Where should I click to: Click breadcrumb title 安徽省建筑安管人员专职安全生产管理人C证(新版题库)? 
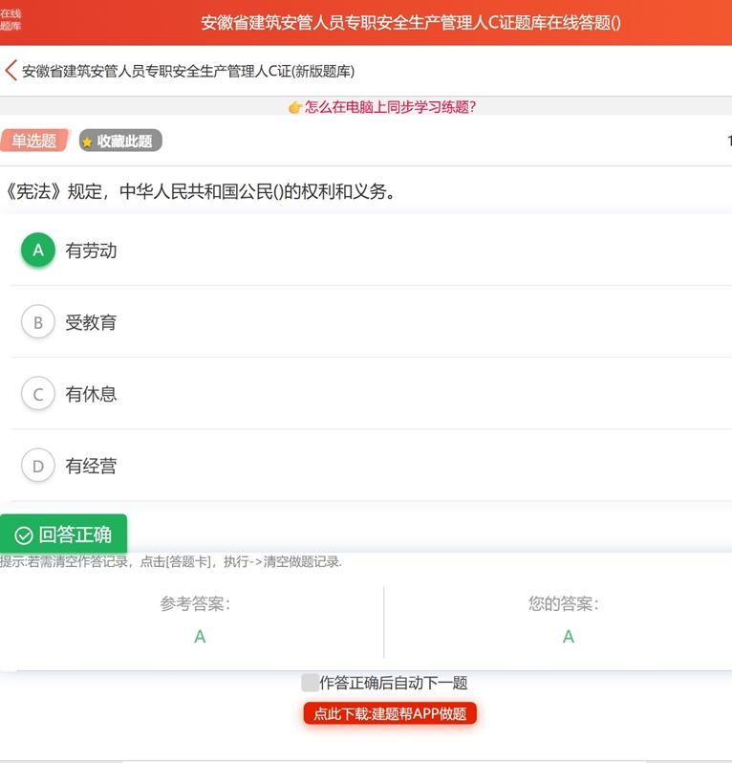tap(188, 71)
